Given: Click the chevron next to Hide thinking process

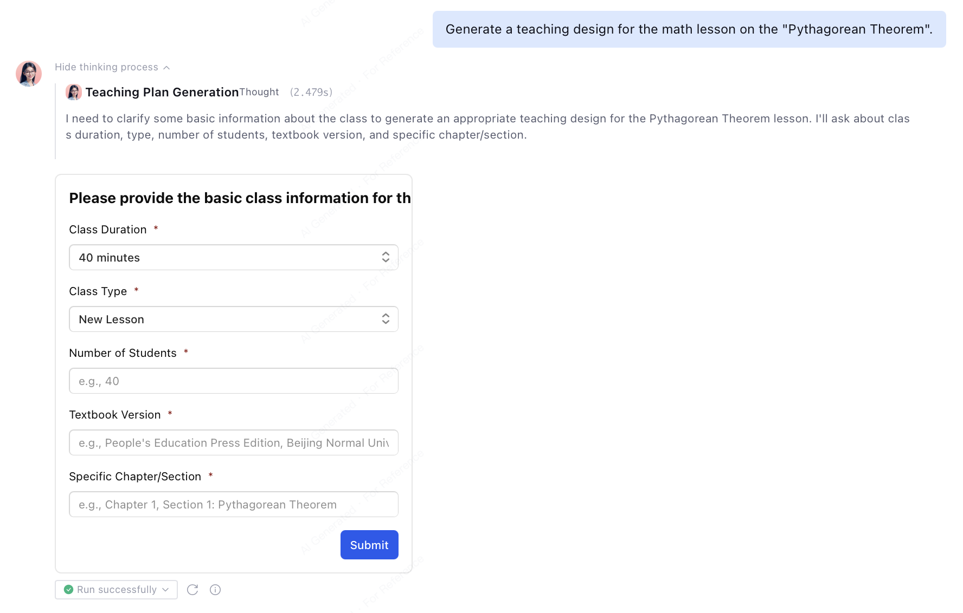Looking at the screenshot, I should tap(166, 68).
